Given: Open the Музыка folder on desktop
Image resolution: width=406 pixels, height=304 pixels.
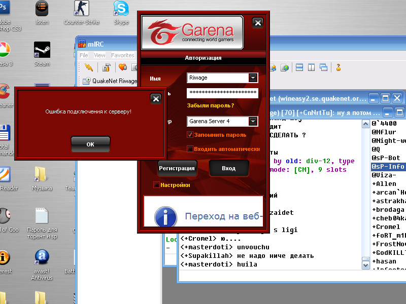Looking at the screenshot, I should (42, 178).
